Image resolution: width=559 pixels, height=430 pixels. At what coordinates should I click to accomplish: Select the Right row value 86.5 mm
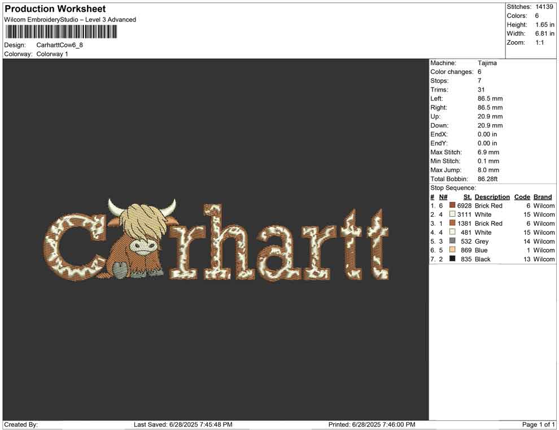pos(490,107)
